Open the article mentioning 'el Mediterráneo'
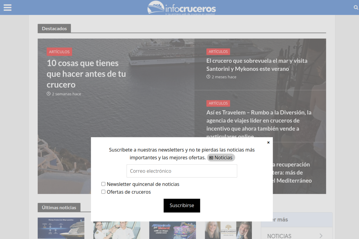 click(x=292, y=172)
